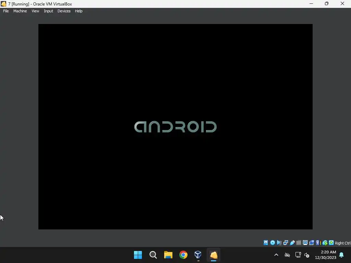Screen dimensions: 351x263
Task: Click the optical disk status icon
Action: (273, 243)
